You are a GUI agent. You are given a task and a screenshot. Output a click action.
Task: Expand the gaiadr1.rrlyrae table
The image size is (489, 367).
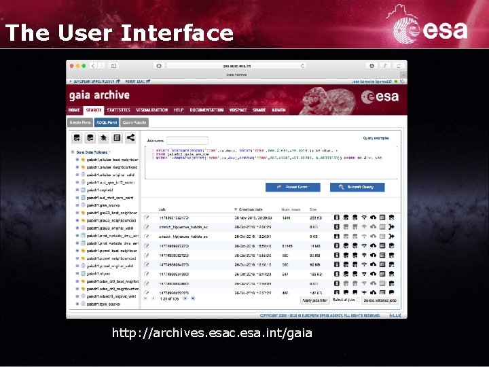[77, 273]
